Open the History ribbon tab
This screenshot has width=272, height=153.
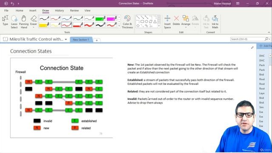pos(59,10)
